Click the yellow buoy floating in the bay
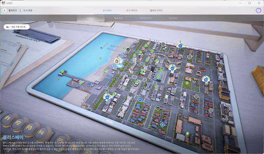 tap(100, 58)
